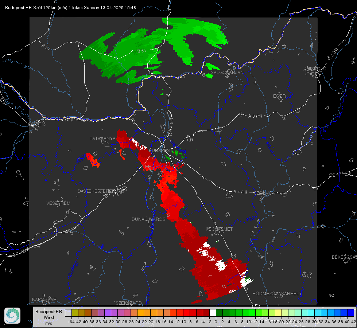Click the blue Pest county label
357x328 pixels.
[x=251, y=219]
